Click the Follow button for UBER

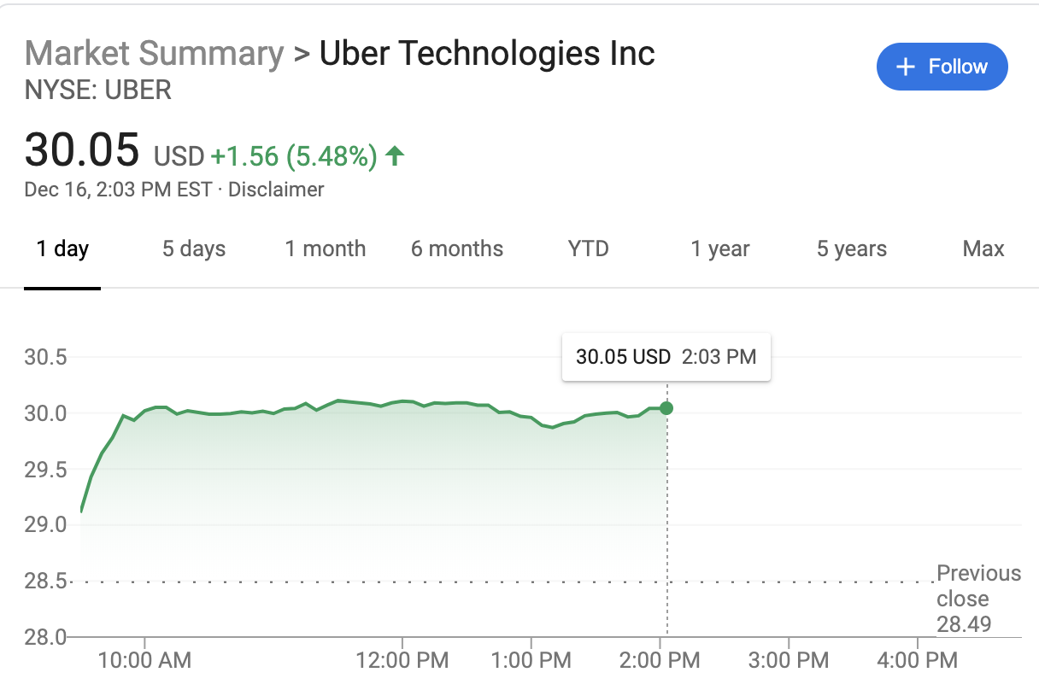(942, 66)
